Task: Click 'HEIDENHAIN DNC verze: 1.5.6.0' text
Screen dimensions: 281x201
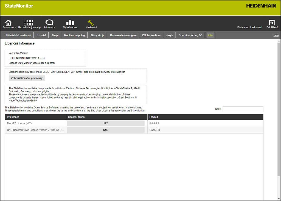Action: (27, 58)
